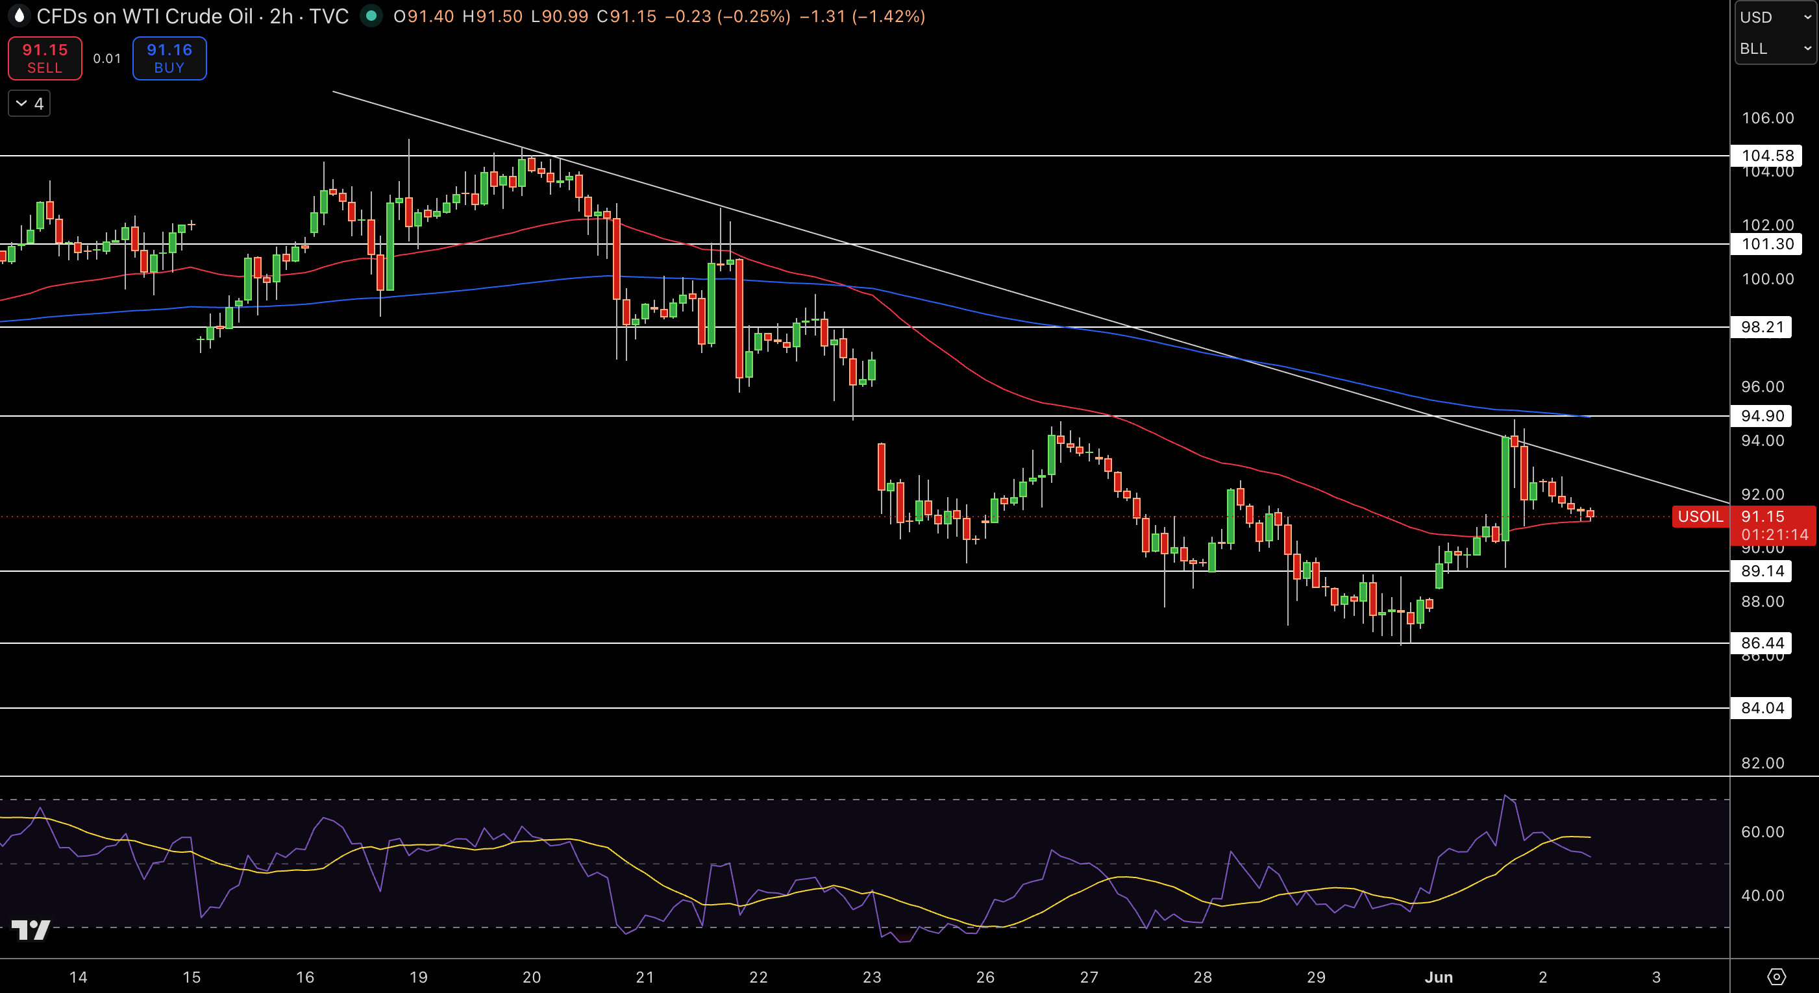Image resolution: width=1819 pixels, height=993 pixels.
Task: Click the CFDs on WTI Crude Oil title
Action: coord(145,16)
